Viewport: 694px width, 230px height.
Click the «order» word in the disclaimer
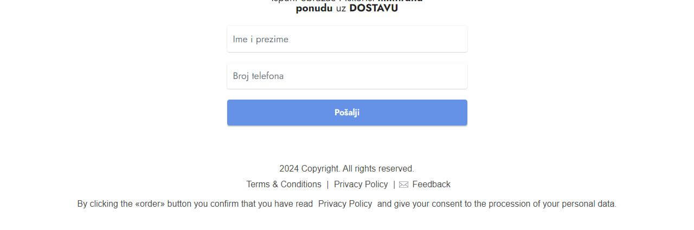coord(150,204)
